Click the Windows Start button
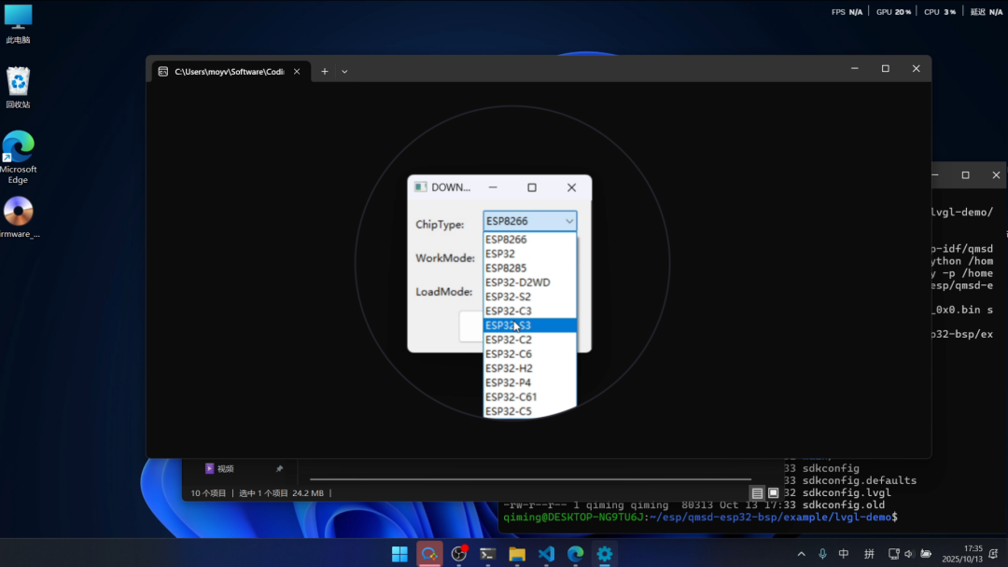 tap(399, 554)
